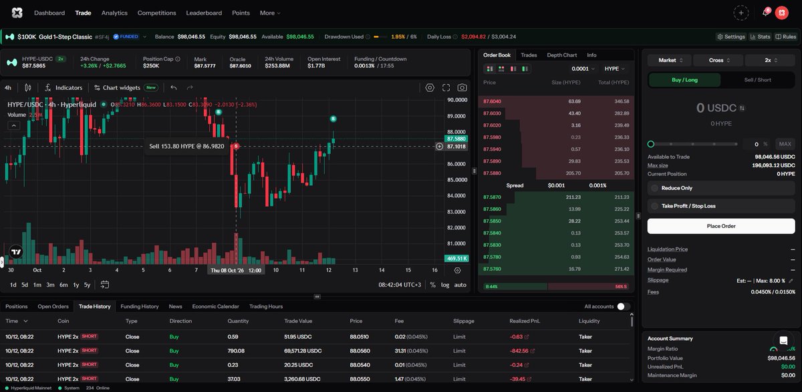This screenshot has height=392, width=802.
Task: Open the Indicators panel
Action: (x=63, y=87)
